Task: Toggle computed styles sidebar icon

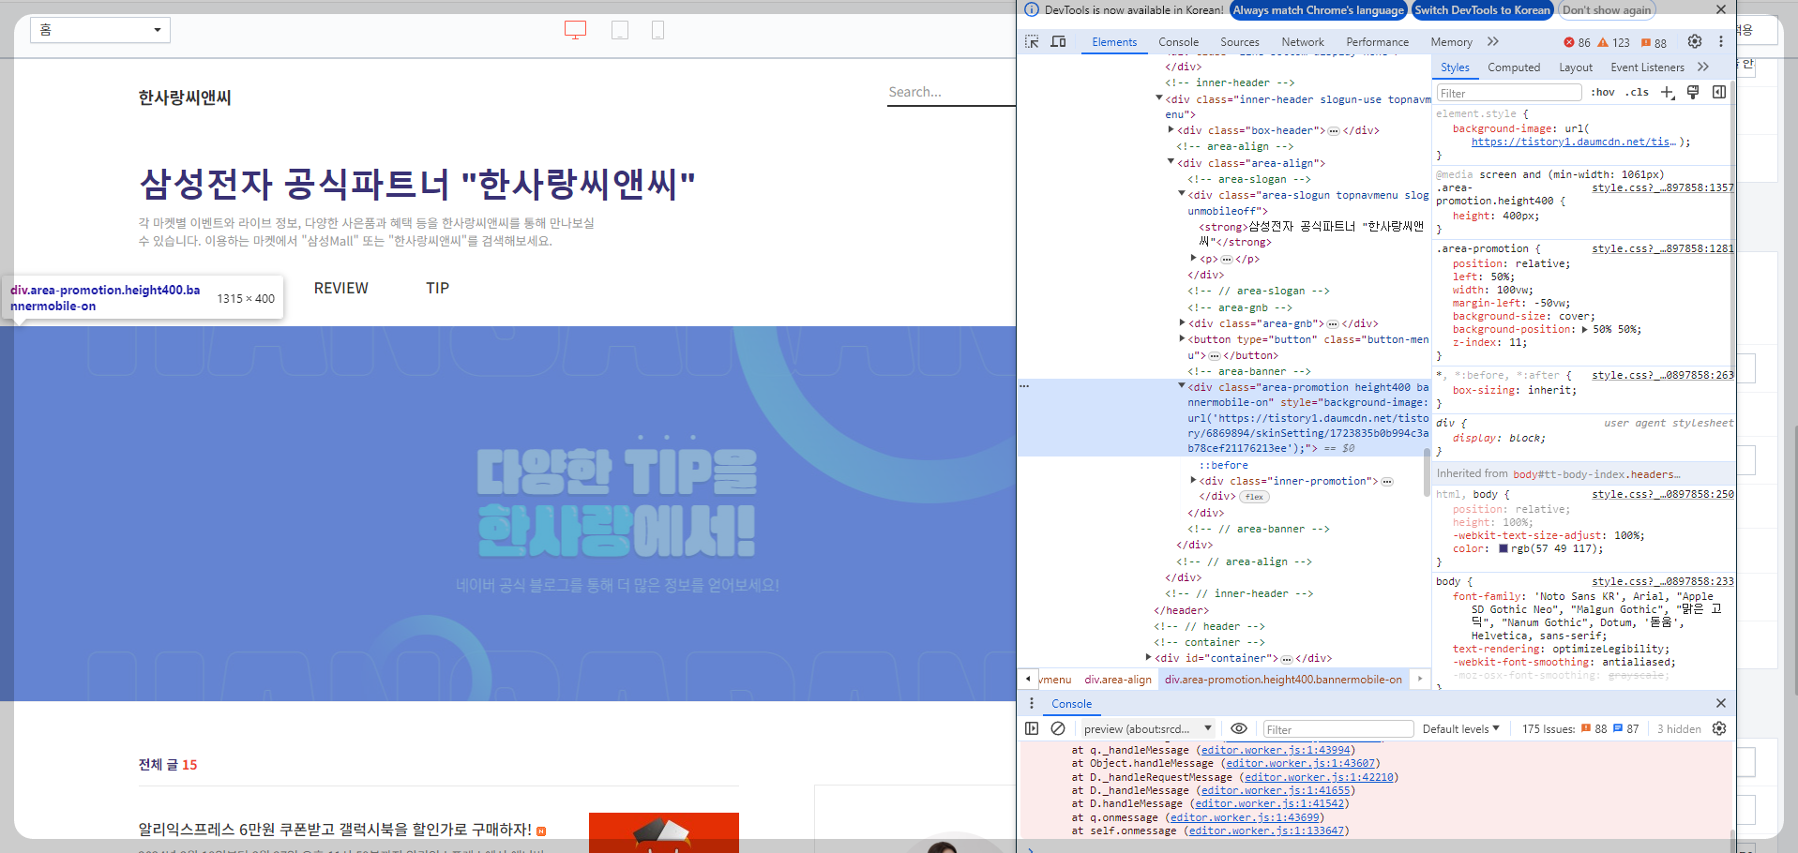Action: click(1718, 92)
